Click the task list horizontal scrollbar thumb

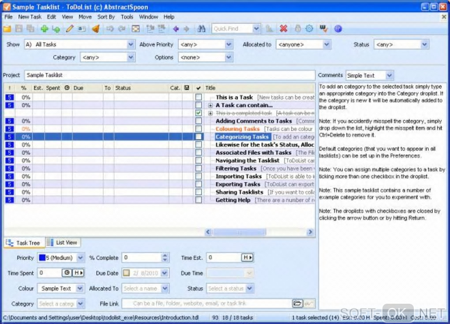click(240, 232)
